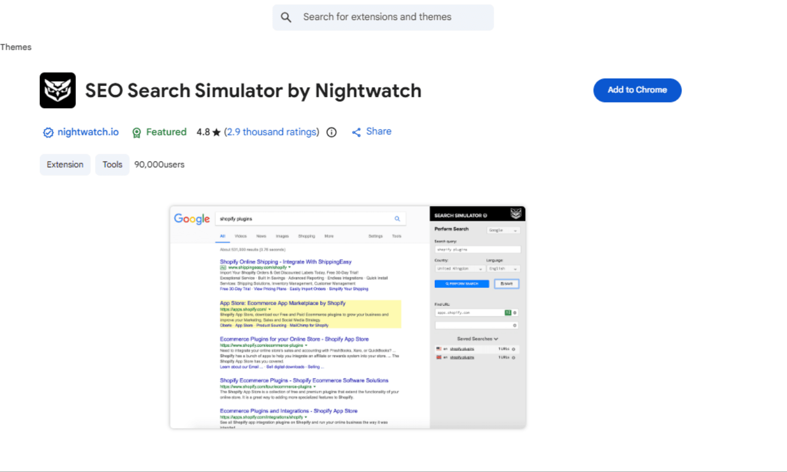Screen dimensions: 787x472
Task: Click the Add to Chrome button
Action: (637, 90)
